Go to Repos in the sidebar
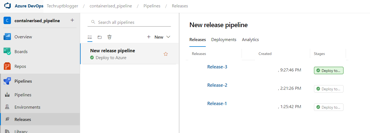The height and width of the screenshot is (133, 370). [21, 66]
